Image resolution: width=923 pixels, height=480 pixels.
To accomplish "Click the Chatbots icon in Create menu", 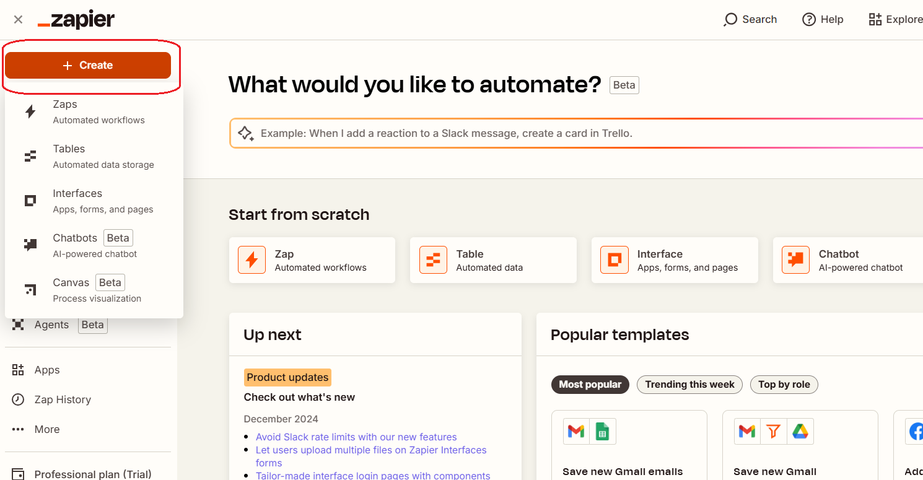I will point(30,245).
